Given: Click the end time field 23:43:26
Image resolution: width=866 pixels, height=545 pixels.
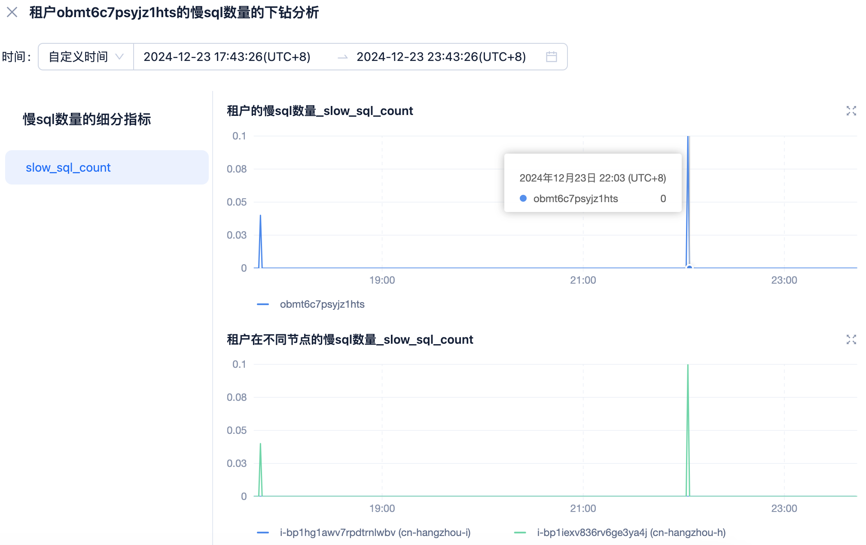Looking at the screenshot, I should tap(441, 57).
